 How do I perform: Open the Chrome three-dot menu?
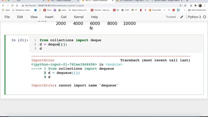[x=205, y=6]
